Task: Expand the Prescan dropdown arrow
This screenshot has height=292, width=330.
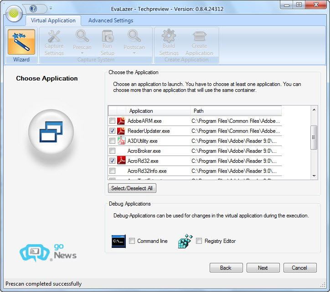Action: (x=82, y=53)
